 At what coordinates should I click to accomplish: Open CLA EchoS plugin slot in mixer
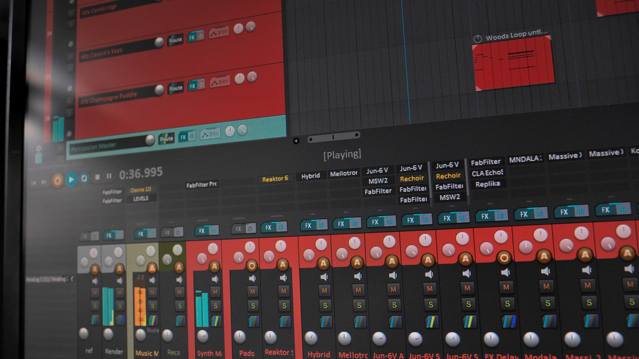point(488,173)
